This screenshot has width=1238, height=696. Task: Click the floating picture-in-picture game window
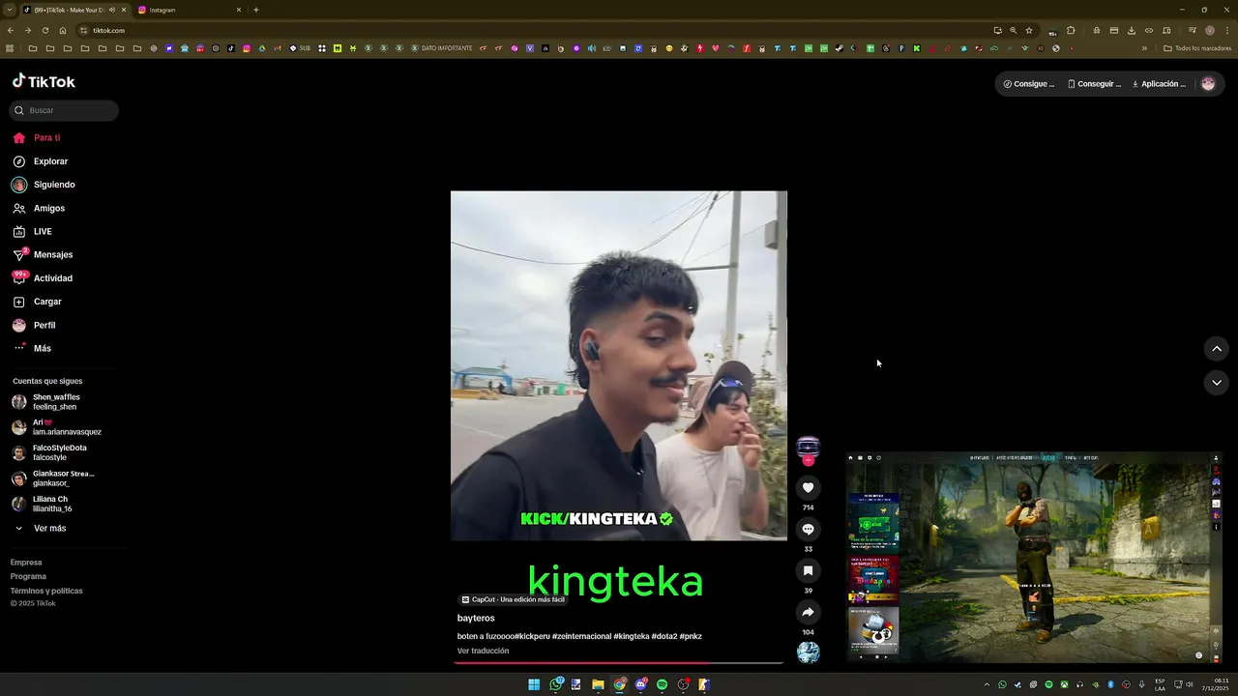coord(1034,557)
